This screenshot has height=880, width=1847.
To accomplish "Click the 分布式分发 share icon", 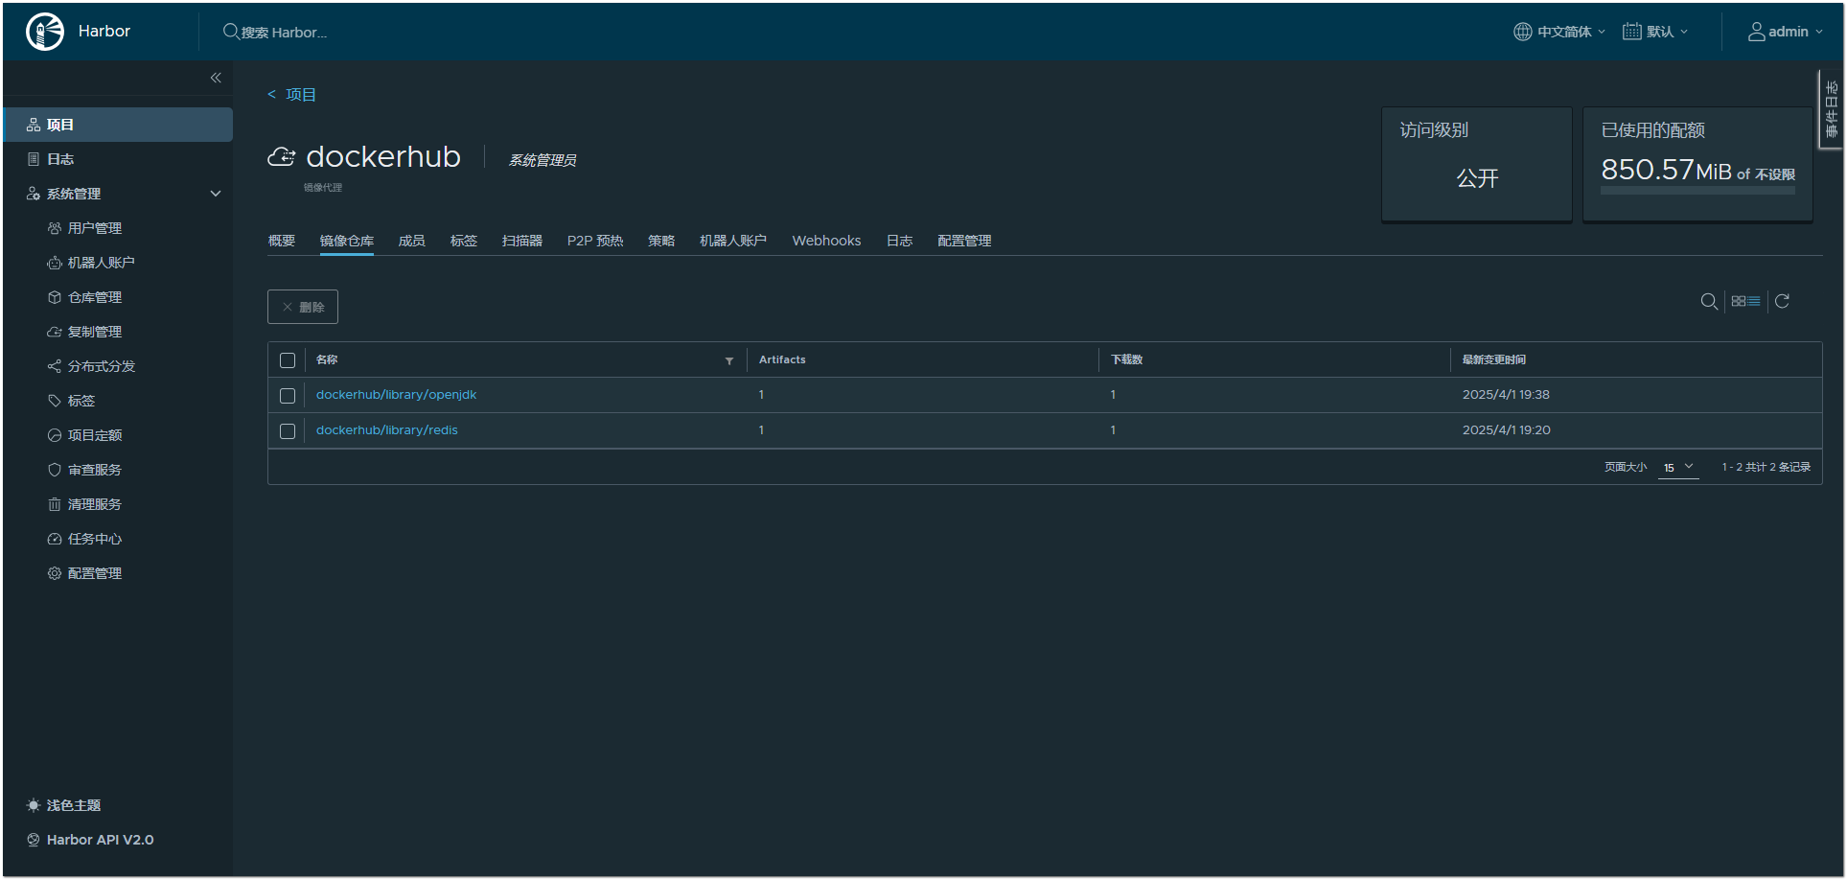I will pyautogui.click(x=55, y=366).
